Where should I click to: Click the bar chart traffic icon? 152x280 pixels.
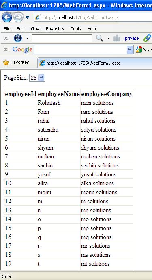pos(117,38)
